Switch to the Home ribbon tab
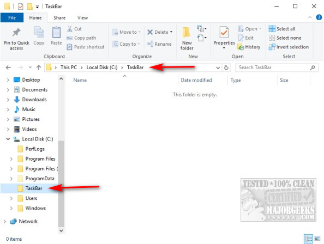Image resolution: width=324 pixels, height=244 pixels. click(x=35, y=18)
